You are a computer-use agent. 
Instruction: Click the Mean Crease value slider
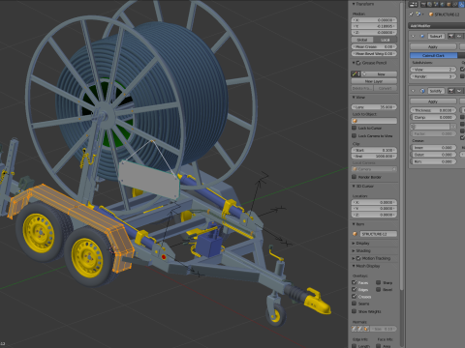[374, 46]
